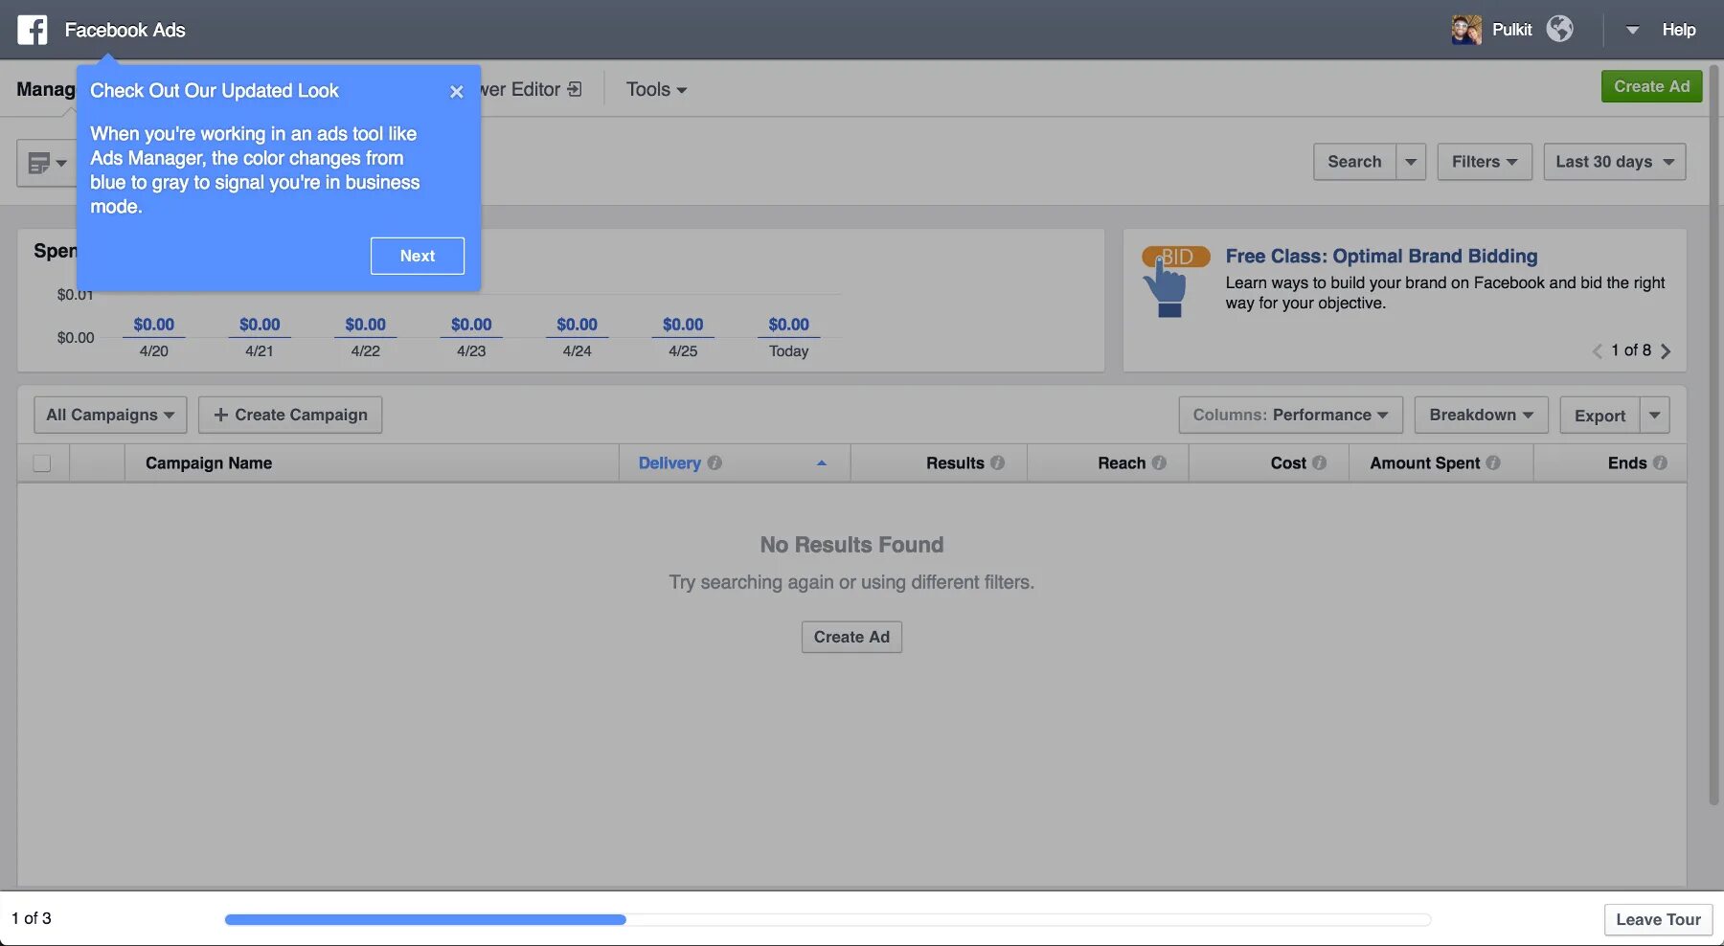1724x946 pixels.
Task: Click Create Campaign button
Action: point(290,415)
